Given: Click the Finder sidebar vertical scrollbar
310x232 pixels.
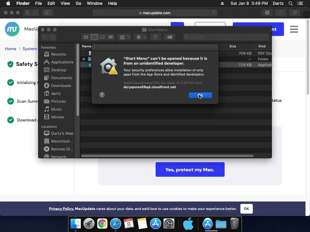Looking at the screenshot, I should click(x=78, y=80).
